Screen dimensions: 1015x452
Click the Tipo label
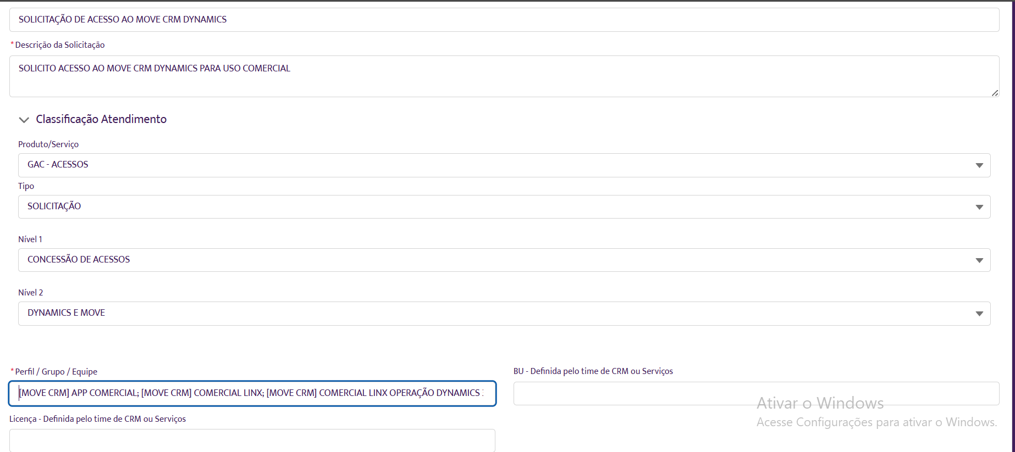(x=26, y=186)
